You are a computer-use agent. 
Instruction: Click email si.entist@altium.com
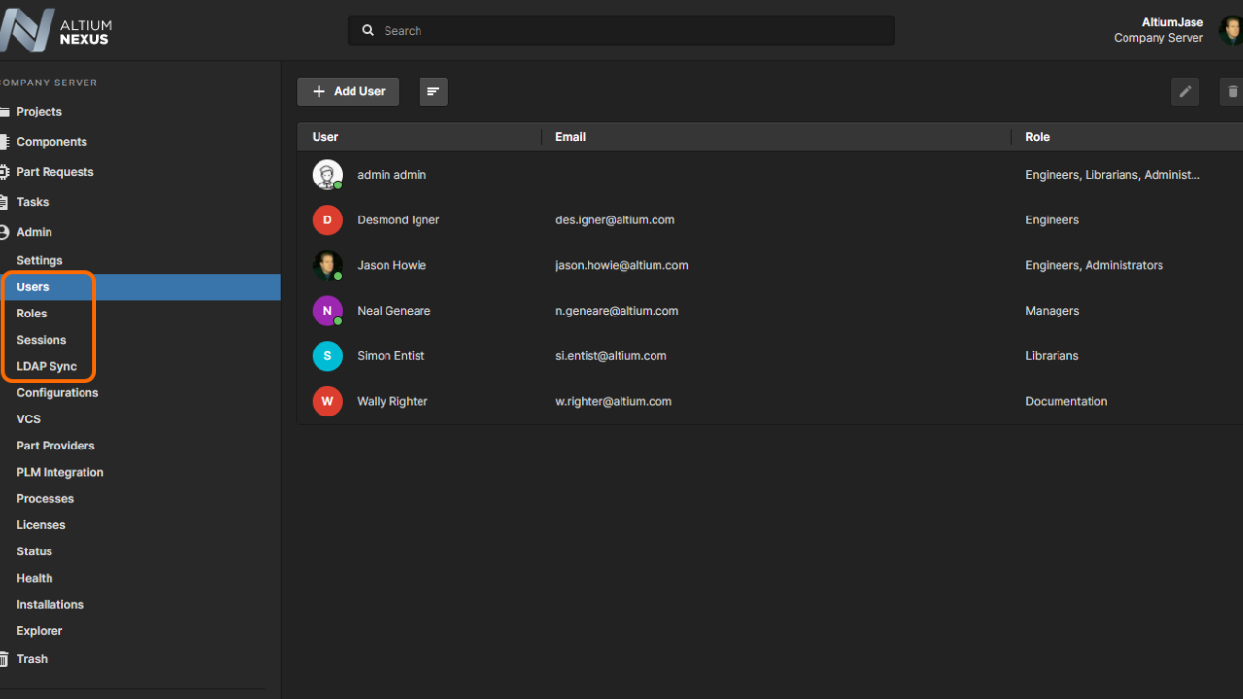point(611,356)
